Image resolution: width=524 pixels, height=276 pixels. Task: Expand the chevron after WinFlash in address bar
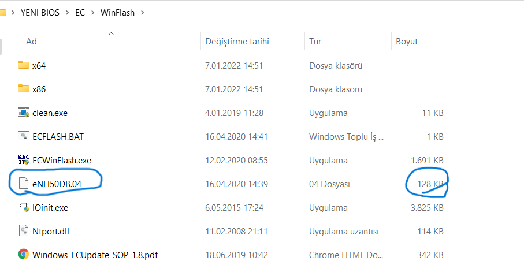click(x=143, y=13)
